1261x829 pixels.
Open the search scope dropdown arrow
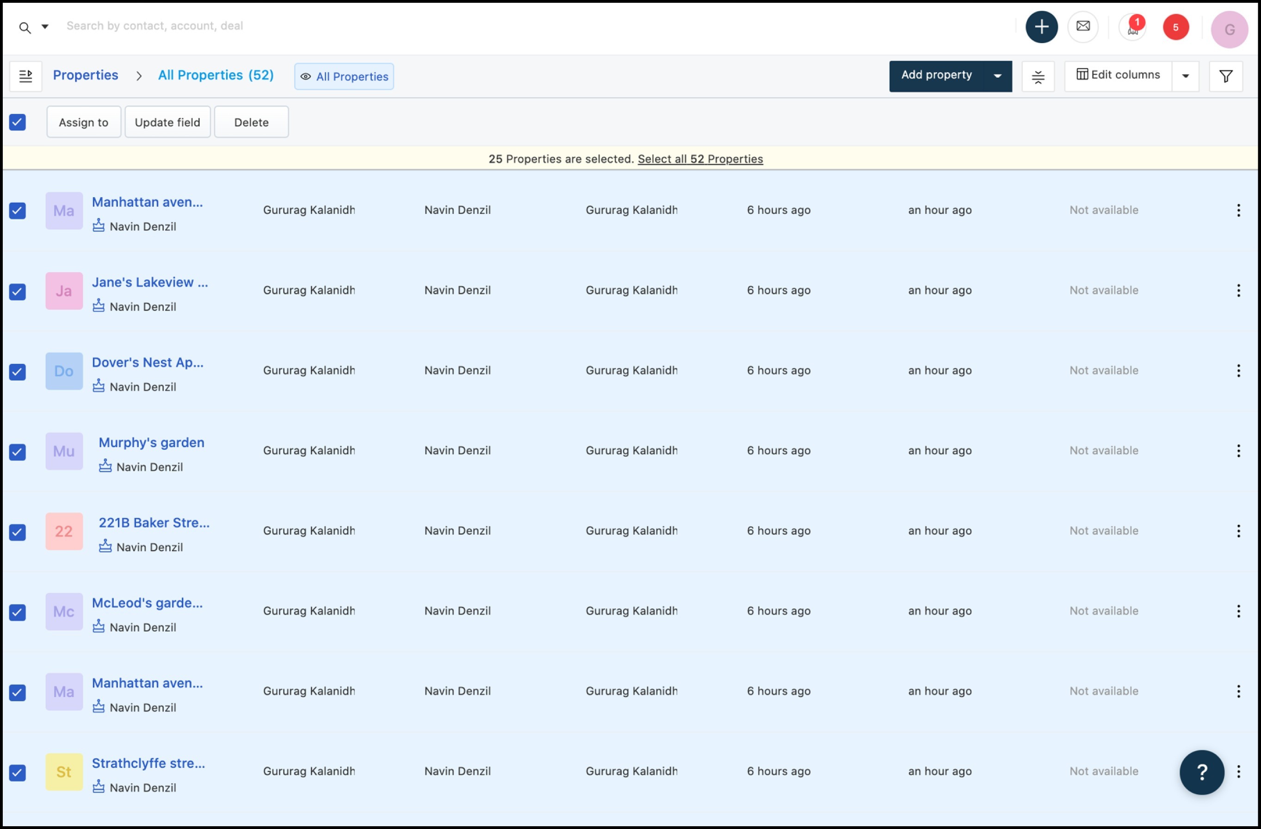[x=45, y=26]
